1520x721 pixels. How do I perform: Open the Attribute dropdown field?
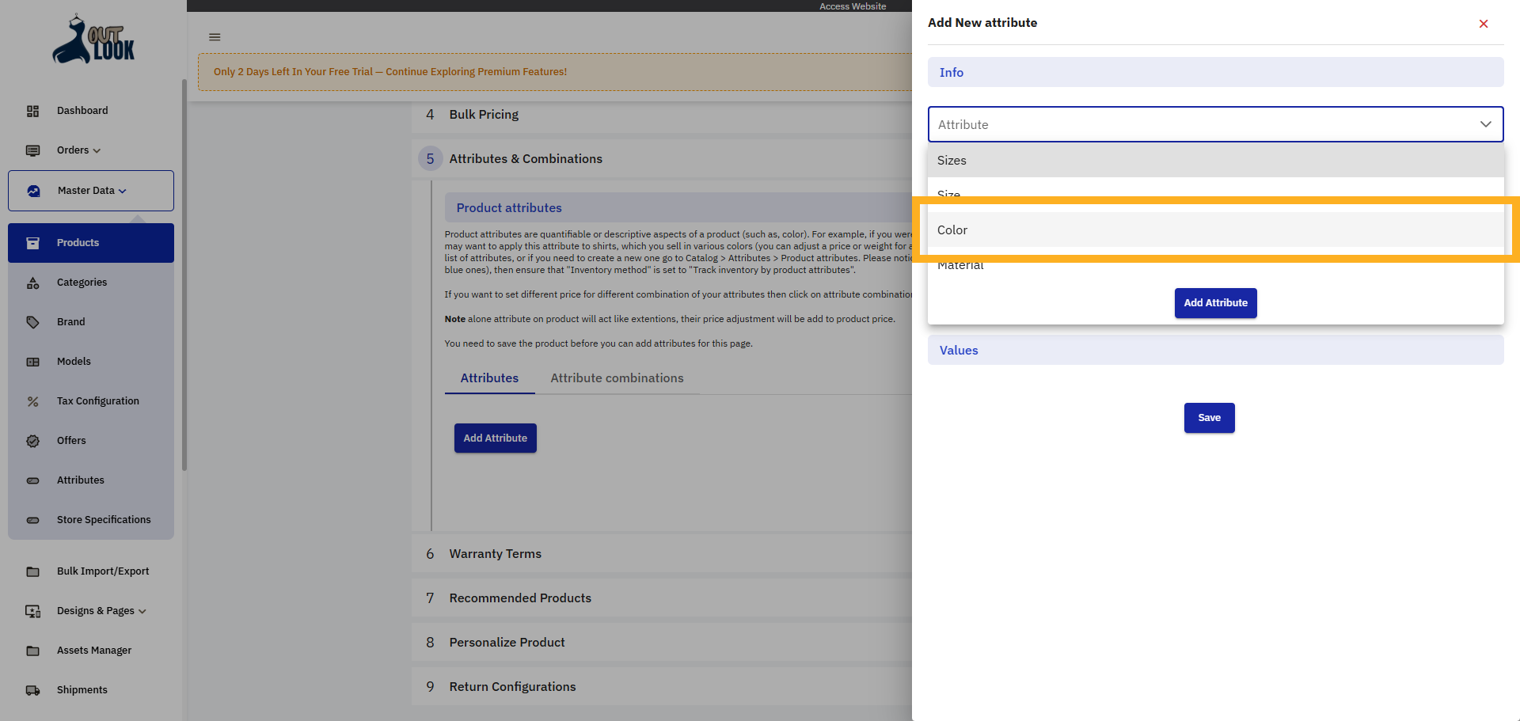coord(1214,124)
